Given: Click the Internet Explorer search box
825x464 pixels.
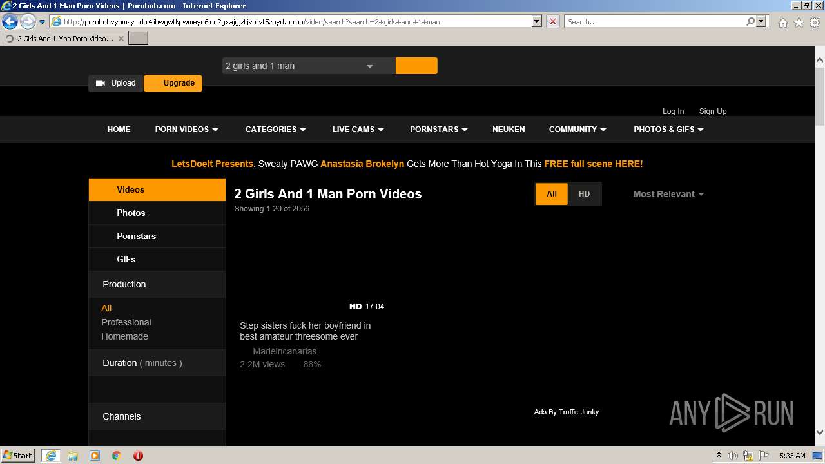Looking at the screenshot, I should point(654,21).
